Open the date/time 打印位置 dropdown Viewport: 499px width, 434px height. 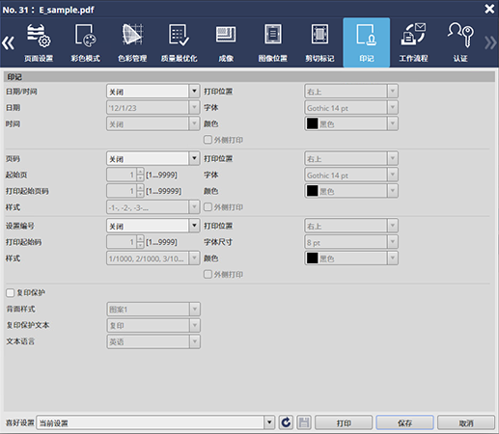(x=351, y=92)
